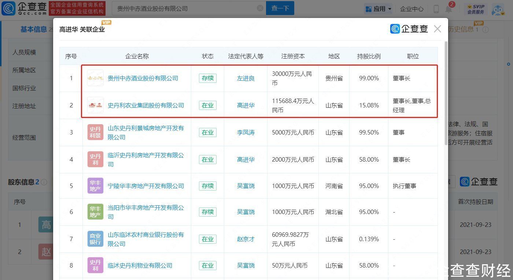Open the notifications bell icon
This screenshot has height=280, width=513.
coord(449,9)
